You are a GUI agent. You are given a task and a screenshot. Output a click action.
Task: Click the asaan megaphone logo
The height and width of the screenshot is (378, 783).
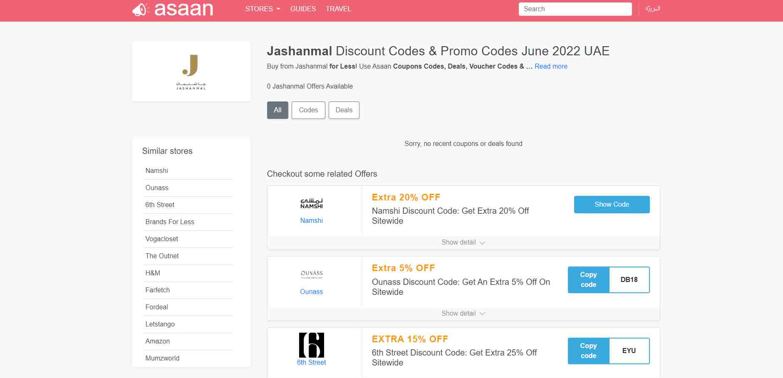141,9
